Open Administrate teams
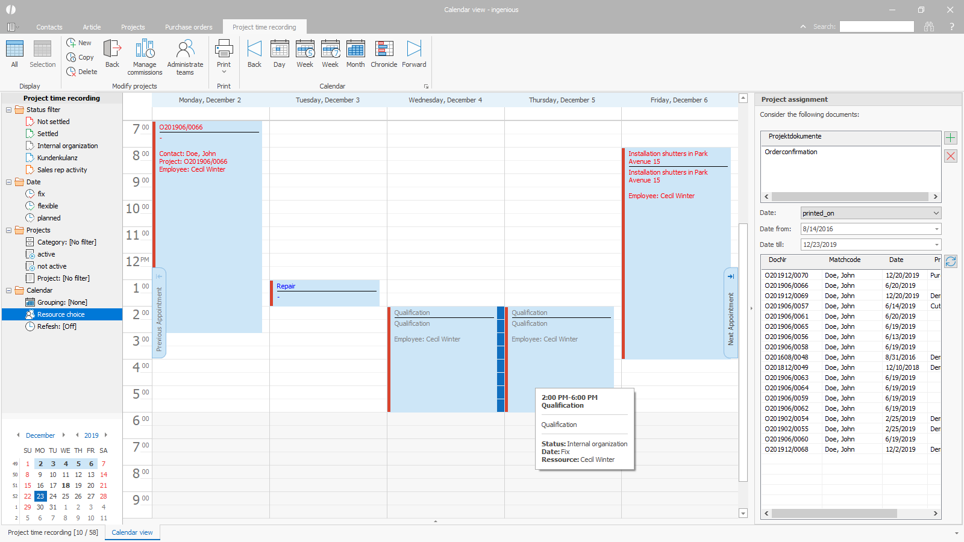The width and height of the screenshot is (964, 542). (x=185, y=57)
